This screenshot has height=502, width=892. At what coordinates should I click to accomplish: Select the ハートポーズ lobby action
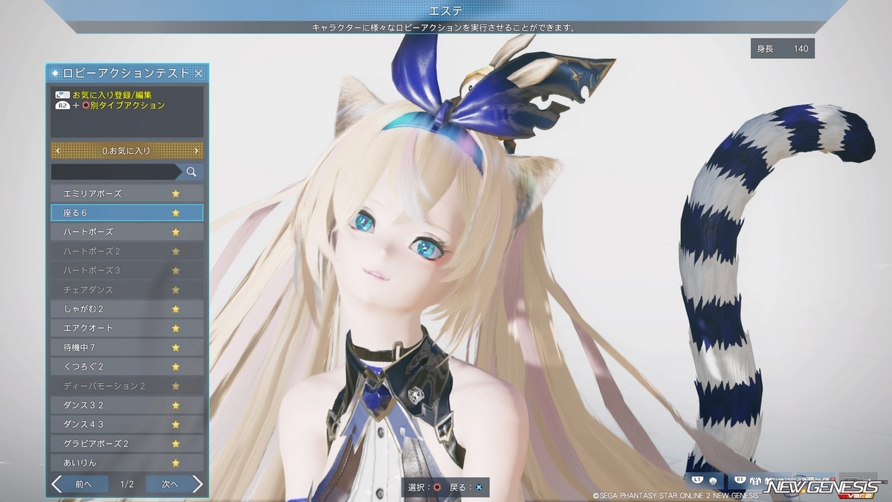(x=127, y=232)
